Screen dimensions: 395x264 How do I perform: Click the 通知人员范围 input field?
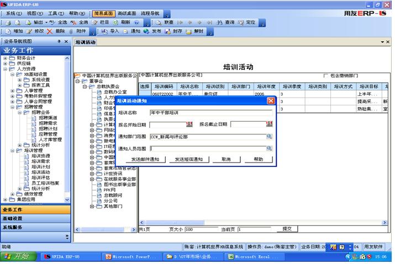208,148
